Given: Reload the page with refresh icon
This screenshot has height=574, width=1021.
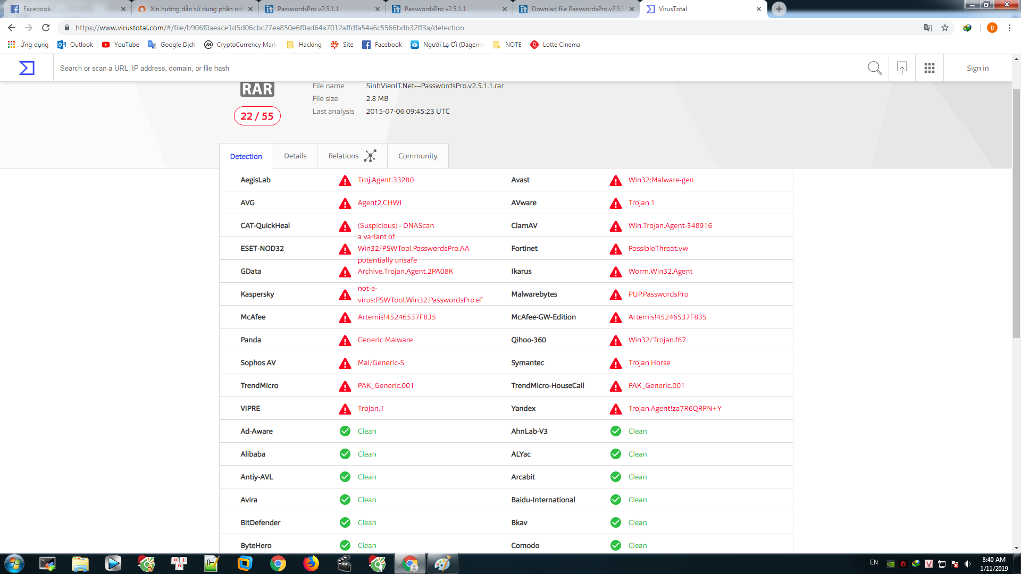Looking at the screenshot, I should coord(46,28).
